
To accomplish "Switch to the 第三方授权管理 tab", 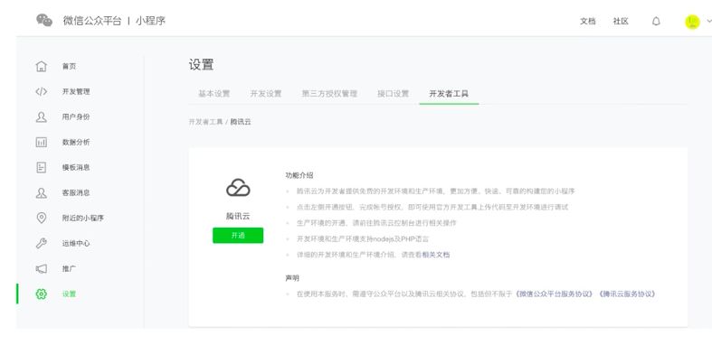I will point(329,94).
